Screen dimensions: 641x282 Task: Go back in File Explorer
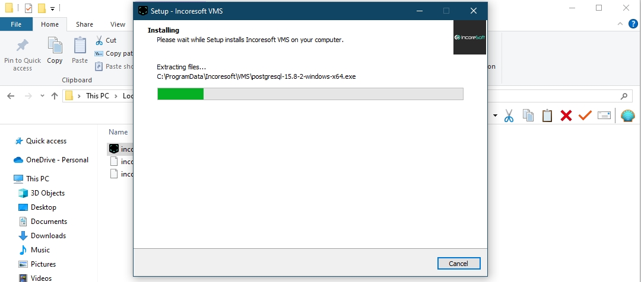pyautogui.click(x=11, y=96)
